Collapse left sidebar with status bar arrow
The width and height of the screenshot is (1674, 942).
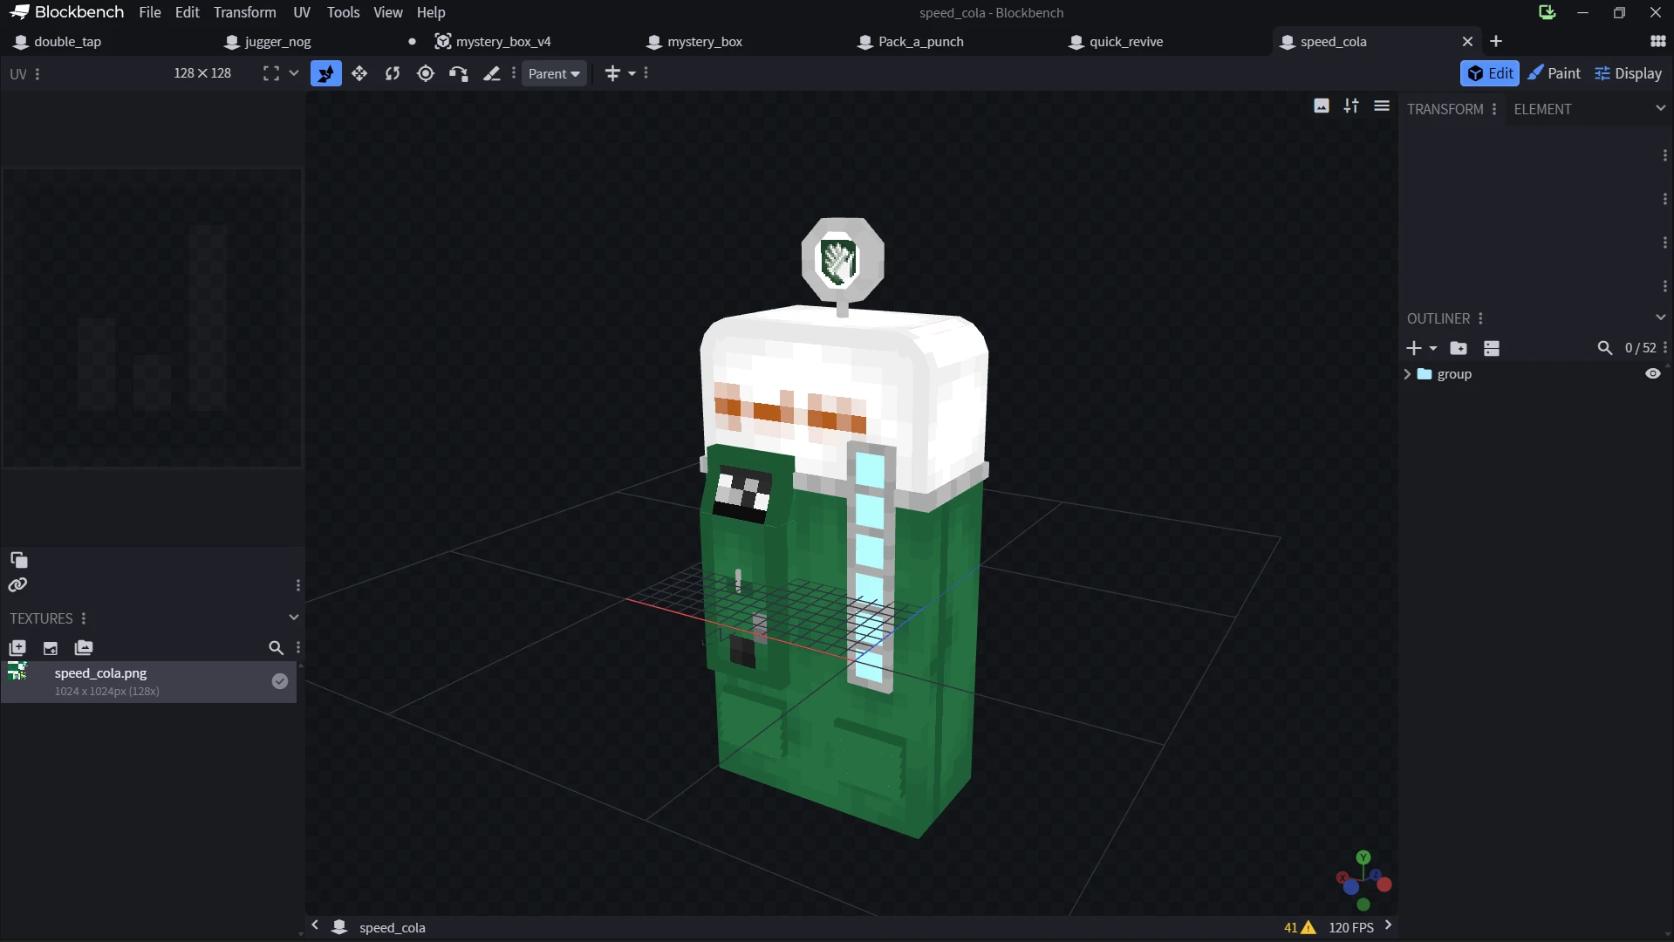point(315,925)
